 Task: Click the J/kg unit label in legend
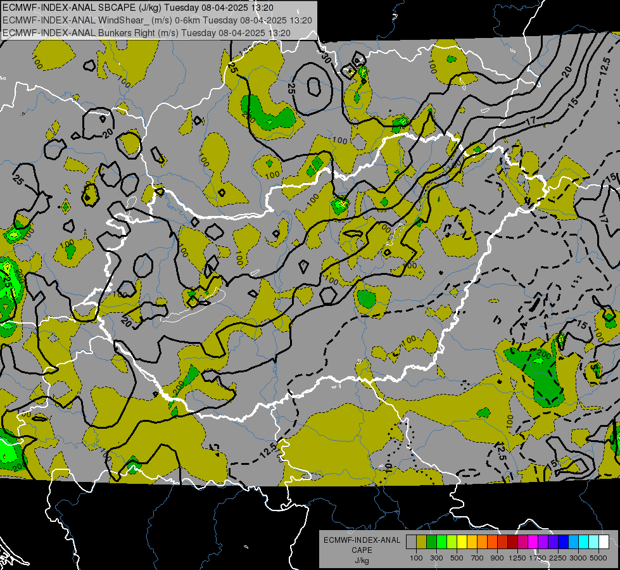pyautogui.click(x=362, y=560)
